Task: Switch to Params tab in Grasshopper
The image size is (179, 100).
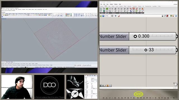Action: click(x=102, y=6)
